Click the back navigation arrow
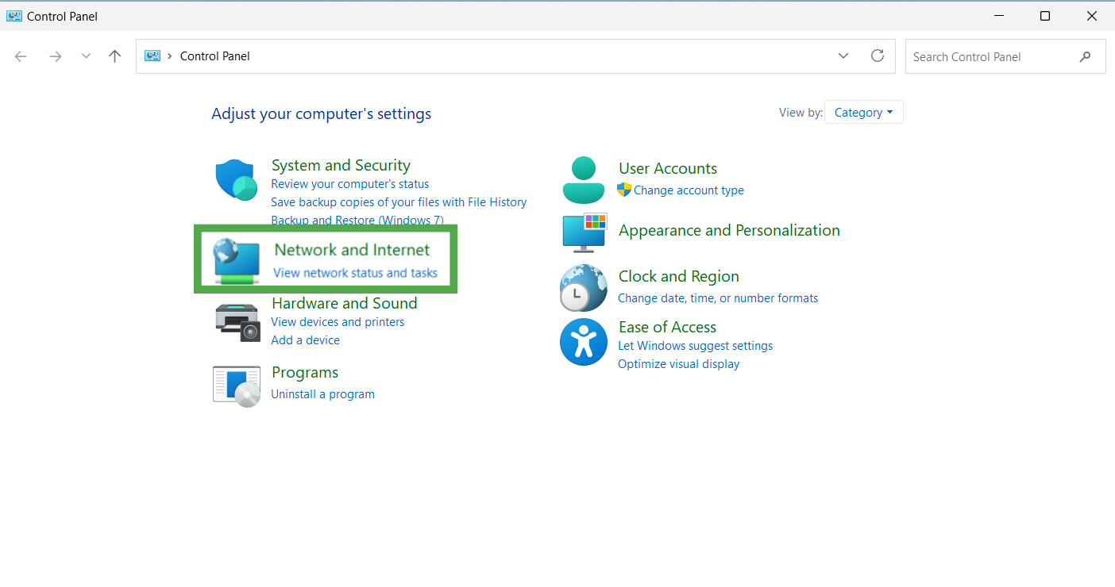1115x587 pixels. pyautogui.click(x=21, y=56)
